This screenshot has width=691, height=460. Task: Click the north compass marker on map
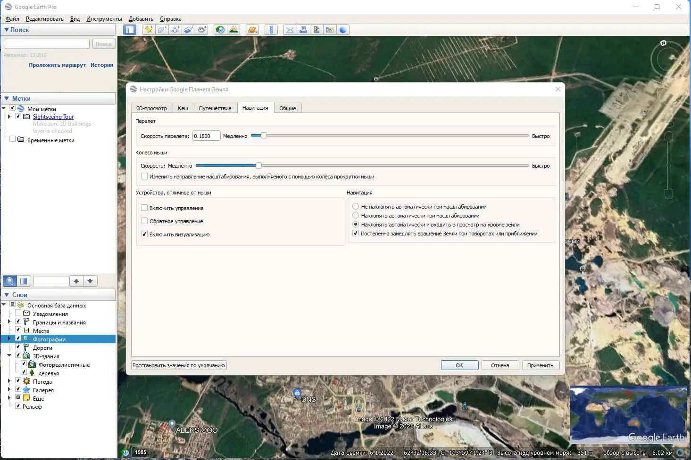(663, 43)
